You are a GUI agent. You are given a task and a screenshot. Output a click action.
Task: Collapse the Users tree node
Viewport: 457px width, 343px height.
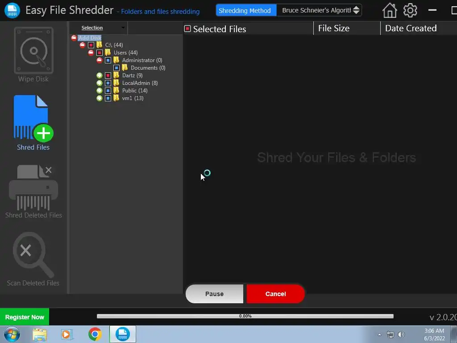[x=91, y=53]
